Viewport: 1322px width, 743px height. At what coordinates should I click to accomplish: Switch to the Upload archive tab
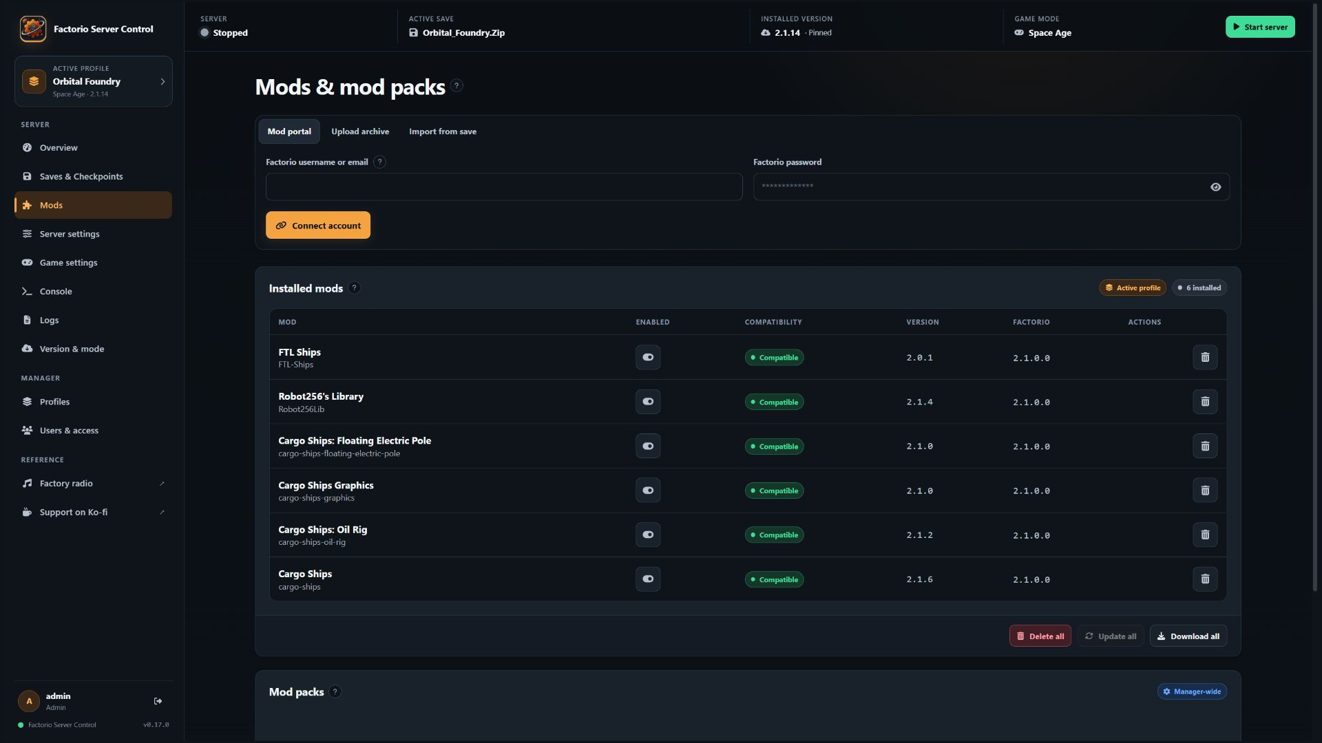coord(360,131)
